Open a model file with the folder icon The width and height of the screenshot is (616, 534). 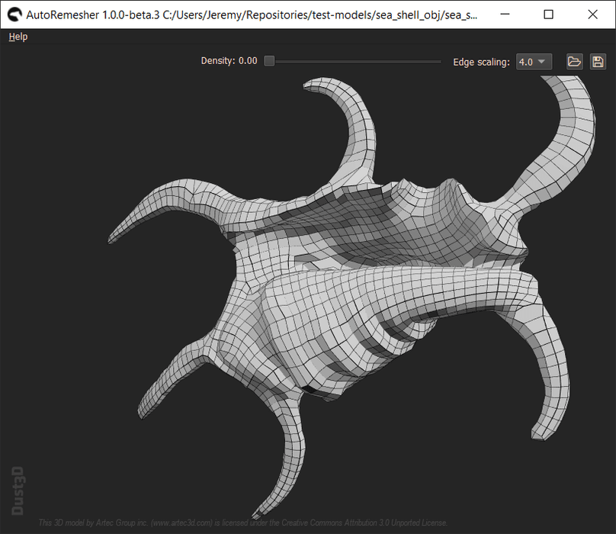click(x=574, y=62)
